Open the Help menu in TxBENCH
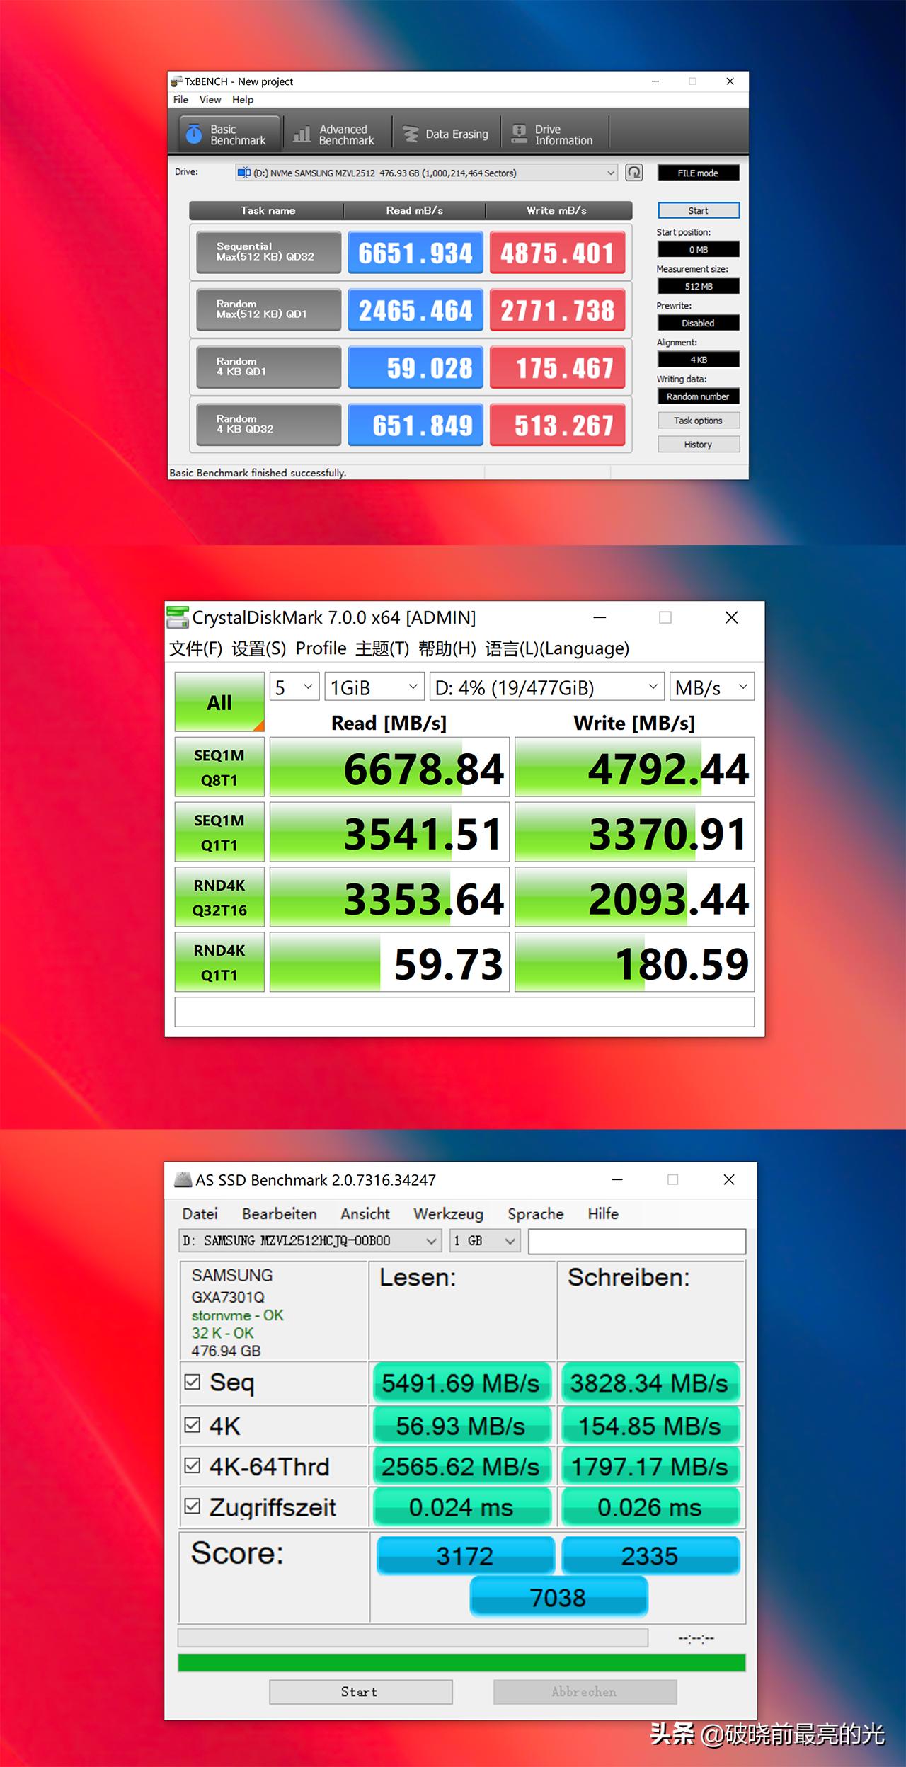The width and height of the screenshot is (906, 1767). pyautogui.click(x=243, y=100)
